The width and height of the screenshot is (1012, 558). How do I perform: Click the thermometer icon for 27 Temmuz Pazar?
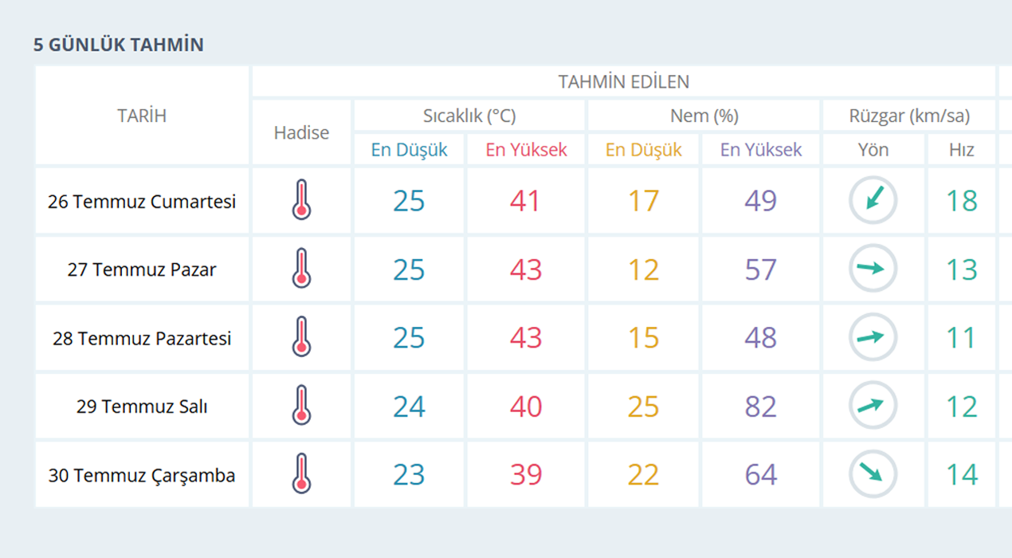click(301, 269)
